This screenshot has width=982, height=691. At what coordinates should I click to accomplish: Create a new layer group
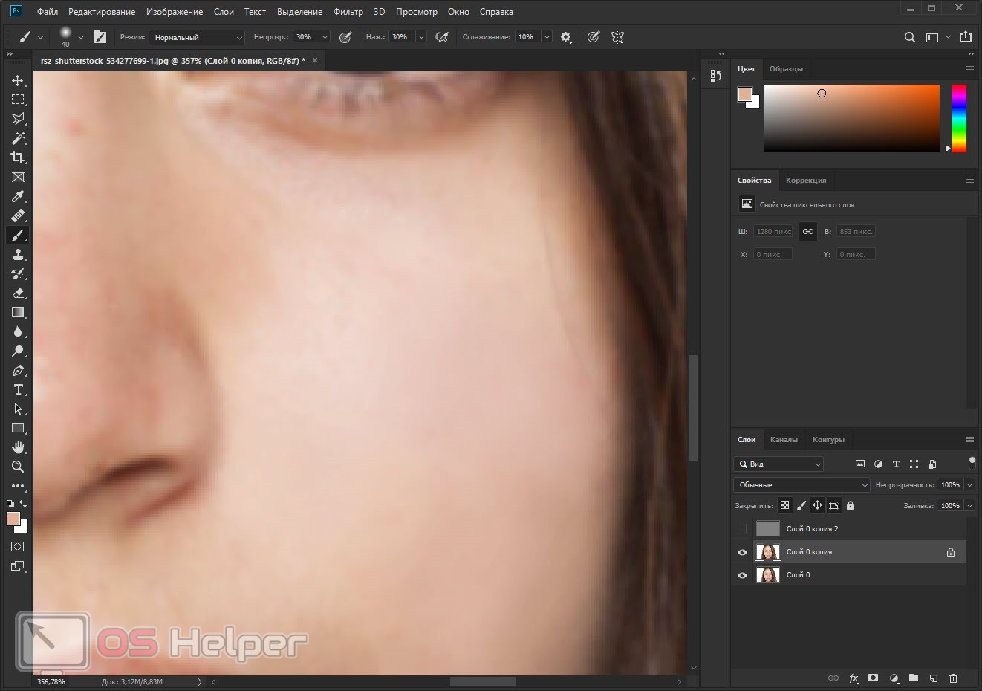point(914,678)
